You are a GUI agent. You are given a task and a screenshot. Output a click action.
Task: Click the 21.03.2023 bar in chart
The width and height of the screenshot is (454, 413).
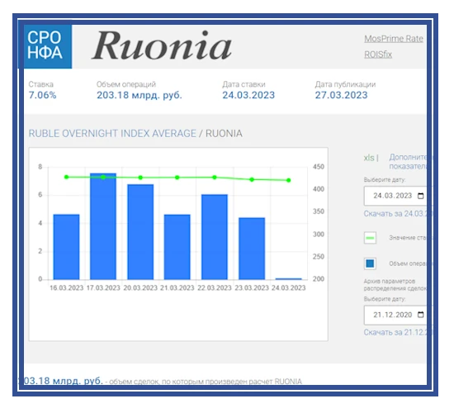pyautogui.click(x=177, y=247)
